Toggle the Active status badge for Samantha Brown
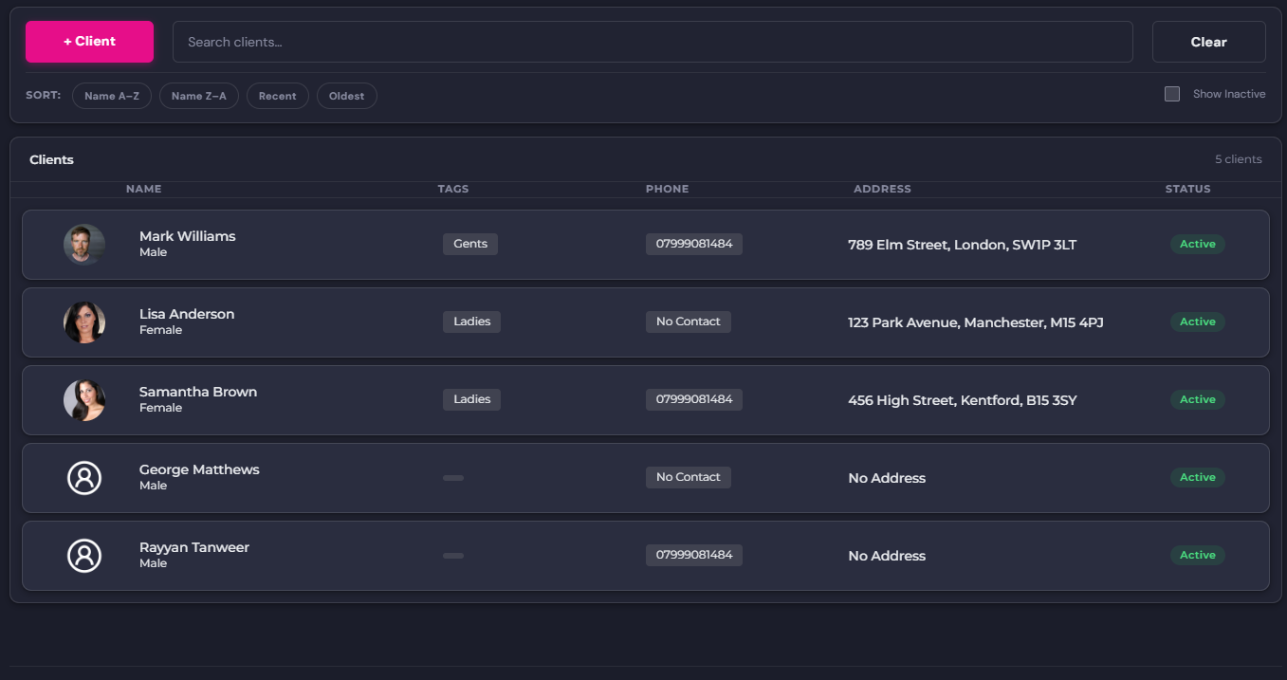This screenshot has height=680, width=1287. pyautogui.click(x=1197, y=399)
